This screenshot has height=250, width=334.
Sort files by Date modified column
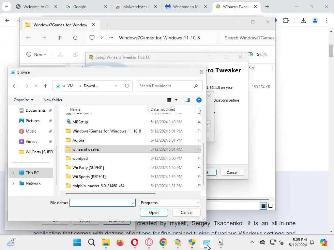(x=163, y=109)
